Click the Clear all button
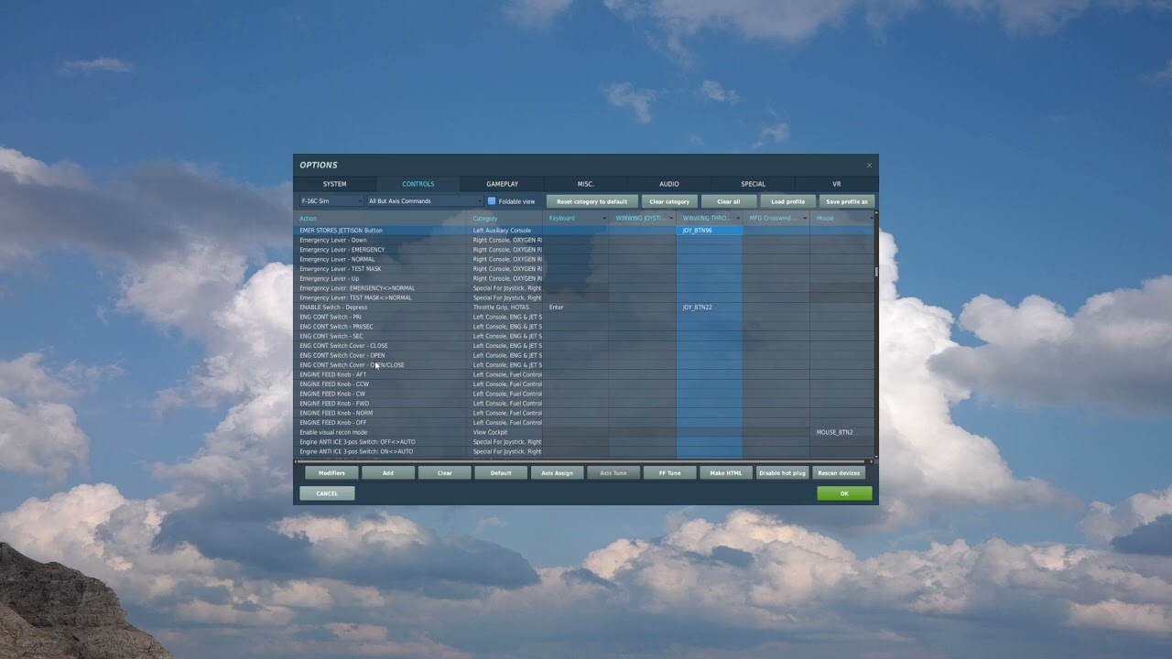1172x659 pixels. pyautogui.click(x=729, y=201)
